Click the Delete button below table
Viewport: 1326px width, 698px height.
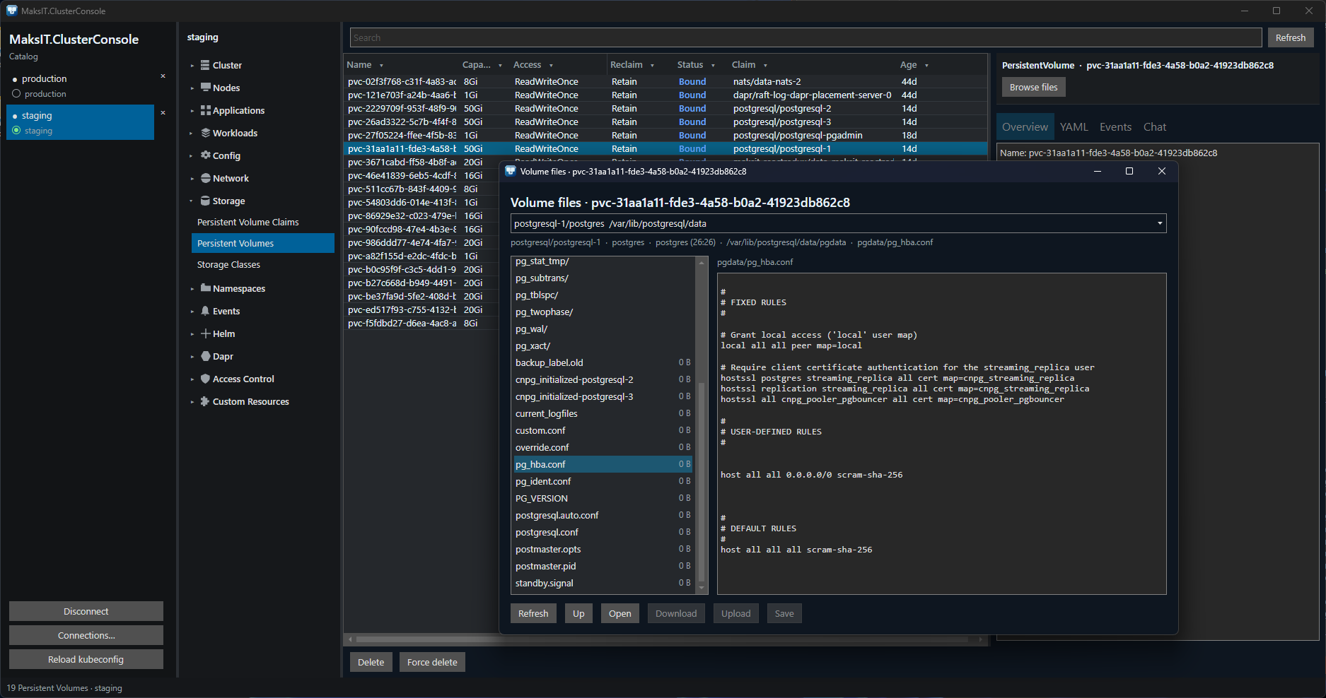click(371, 662)
